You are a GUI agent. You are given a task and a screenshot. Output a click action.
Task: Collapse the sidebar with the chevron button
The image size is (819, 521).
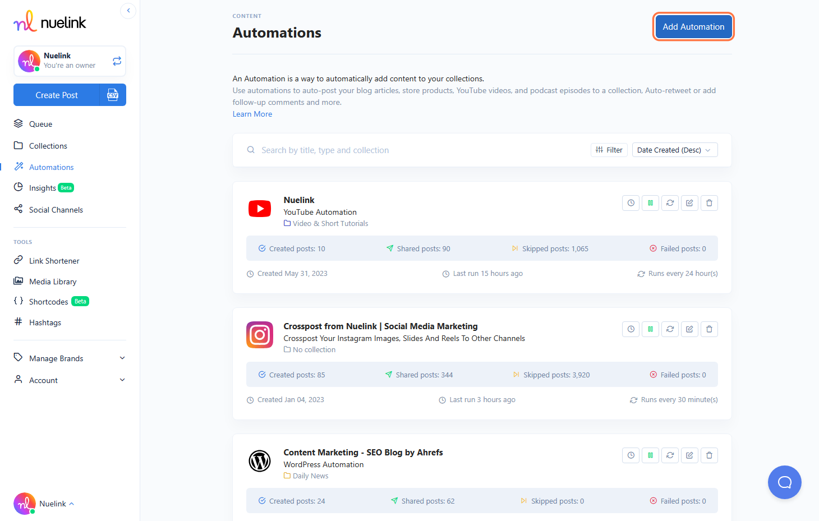point(128,11)
